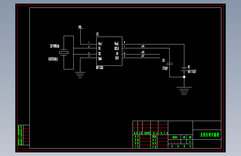Click the pin number 1 on the Vcc1 line

[x=89, y=42]
